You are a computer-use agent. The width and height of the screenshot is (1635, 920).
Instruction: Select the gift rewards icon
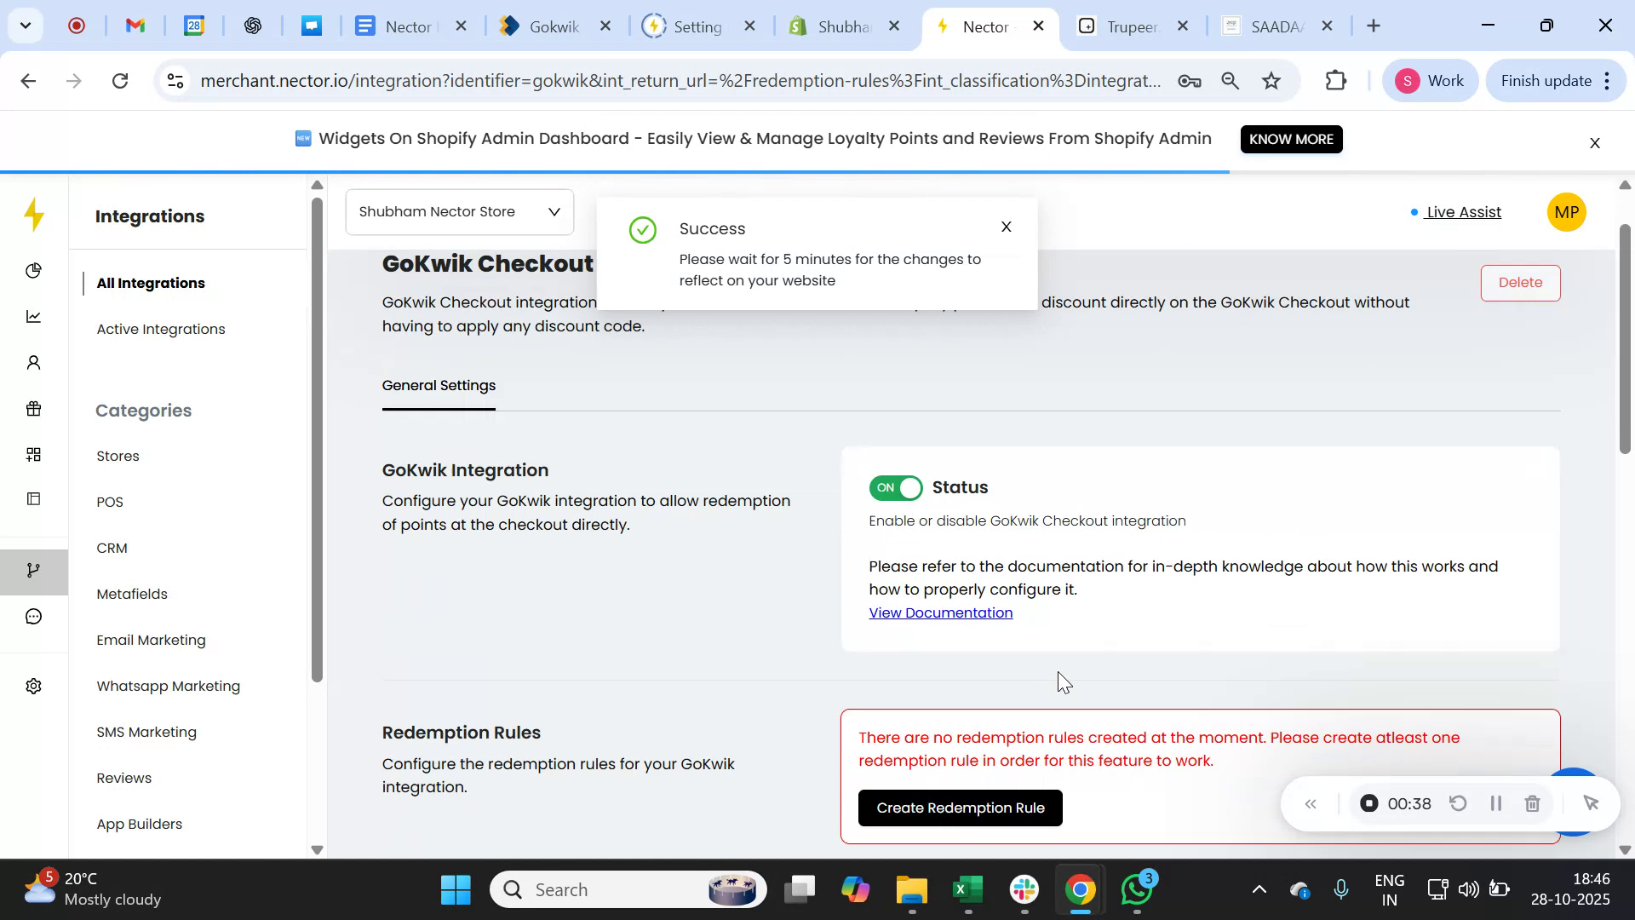pyautogui.click(x=33, y=408)
